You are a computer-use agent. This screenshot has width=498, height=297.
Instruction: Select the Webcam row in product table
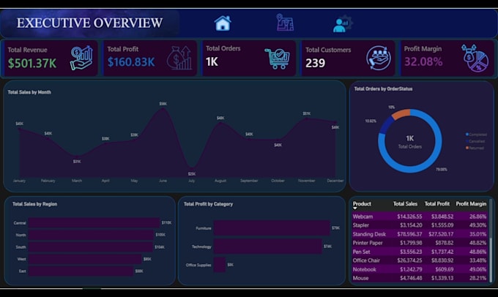(420, 217)
